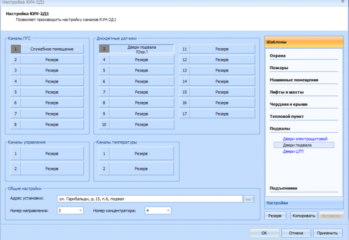Select ПГС channel 1 Служебное помещение

pyautogui.click(x=51, y=49)
